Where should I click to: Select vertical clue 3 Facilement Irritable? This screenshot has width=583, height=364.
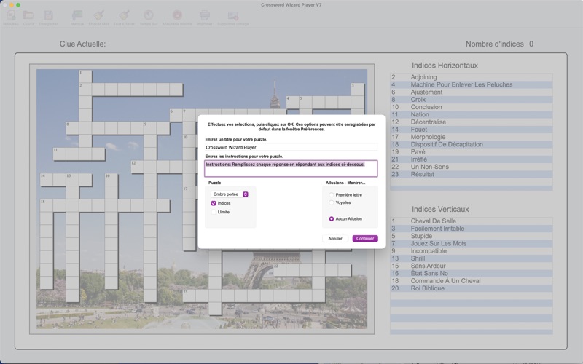[x=471, y=229]
